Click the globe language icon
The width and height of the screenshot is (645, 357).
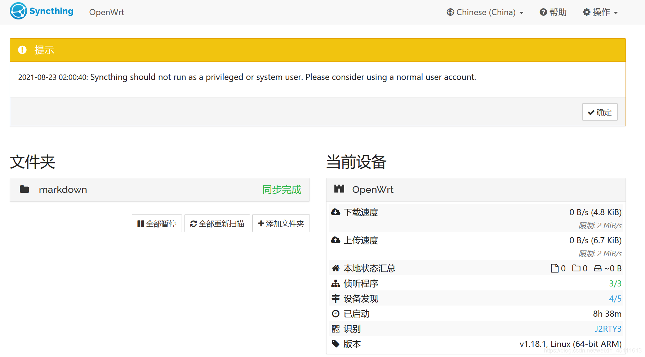click(x=450, y=12)
